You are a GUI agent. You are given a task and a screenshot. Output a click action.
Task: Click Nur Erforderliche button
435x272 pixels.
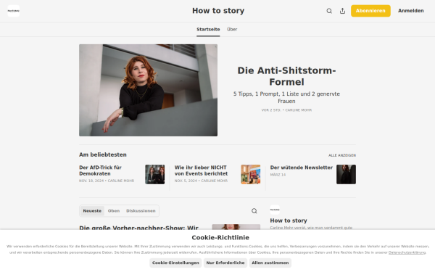[225, 263]
